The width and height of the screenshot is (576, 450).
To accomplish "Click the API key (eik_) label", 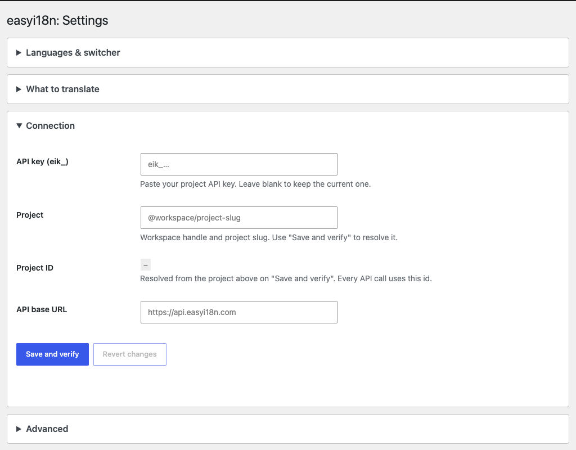I will pos(42,161).
